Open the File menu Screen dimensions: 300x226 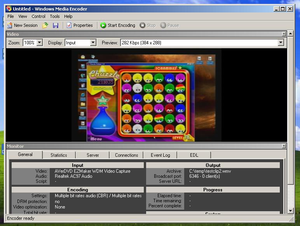pyautogui.click(x=10, y=16)
